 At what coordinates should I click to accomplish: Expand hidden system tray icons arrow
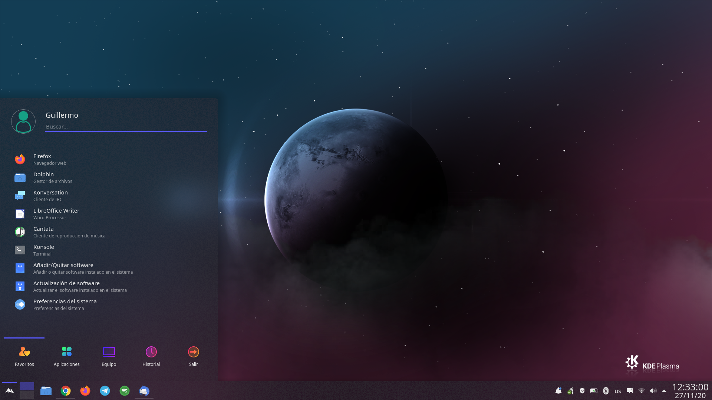coord(664,391)
